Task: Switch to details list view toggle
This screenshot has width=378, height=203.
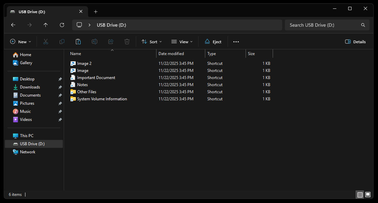Action: click(360, 195)
